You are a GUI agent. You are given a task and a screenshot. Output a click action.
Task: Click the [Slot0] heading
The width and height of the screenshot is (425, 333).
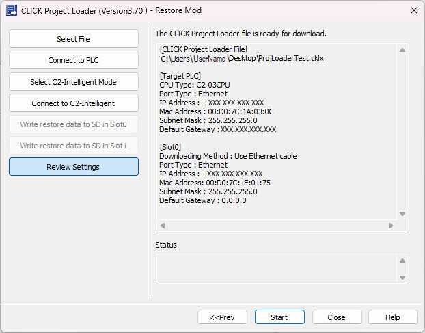coord(170,147)
